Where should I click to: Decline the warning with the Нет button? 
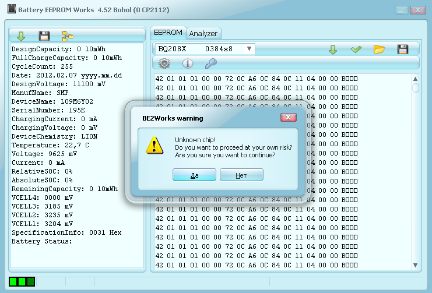241,175
